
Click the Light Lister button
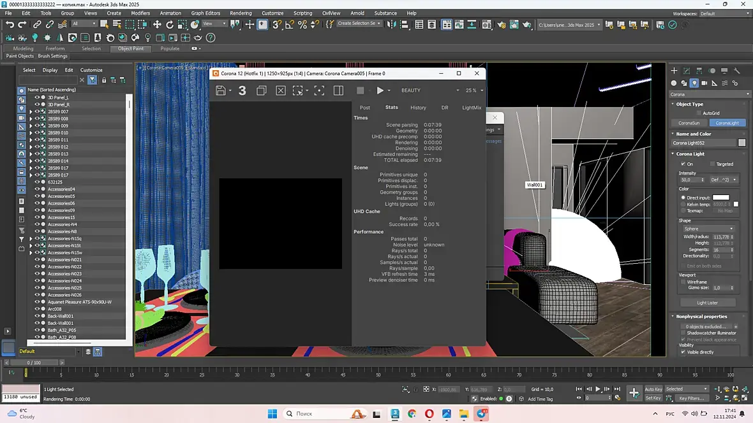pyautogui.click(x=707, y=303)
